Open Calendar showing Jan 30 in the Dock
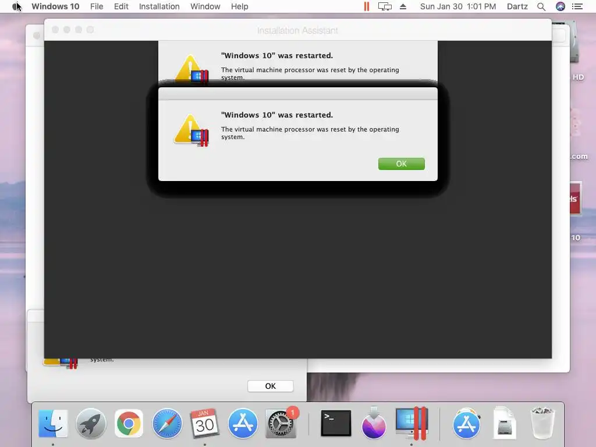Image resolution: width=596 pixels, height=447 pixels. tap(204, 423)
